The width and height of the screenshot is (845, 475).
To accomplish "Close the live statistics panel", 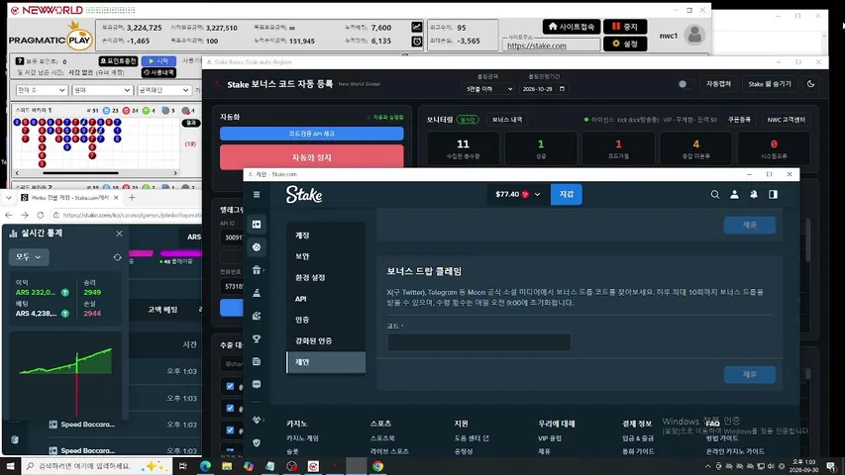I will pos(119,234).
